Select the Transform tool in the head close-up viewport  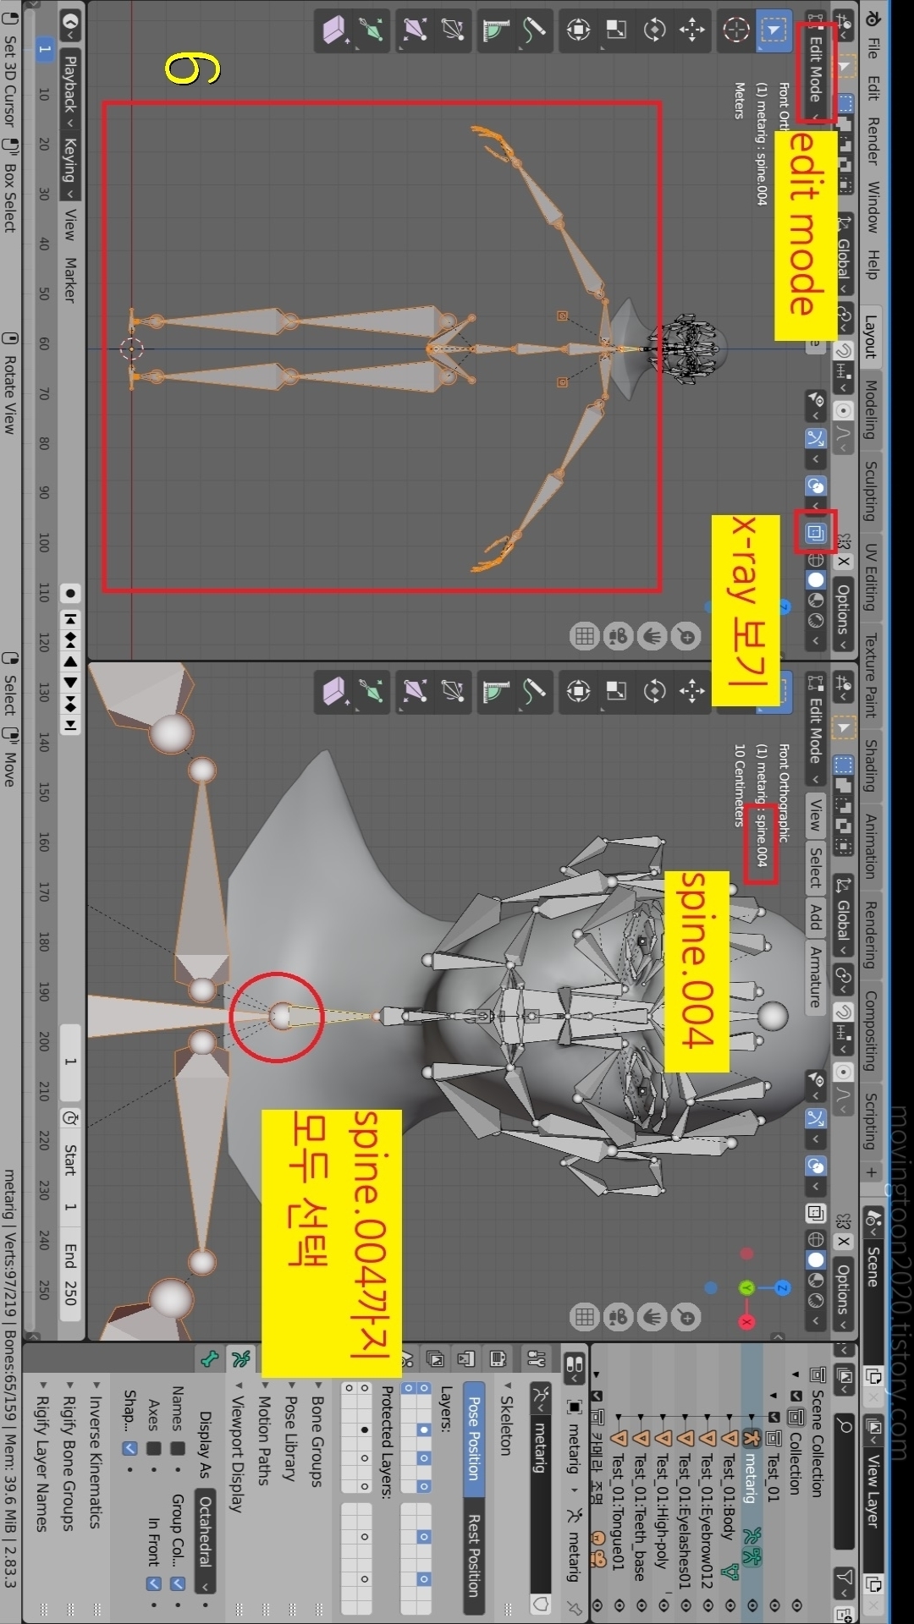pos(578,691)
